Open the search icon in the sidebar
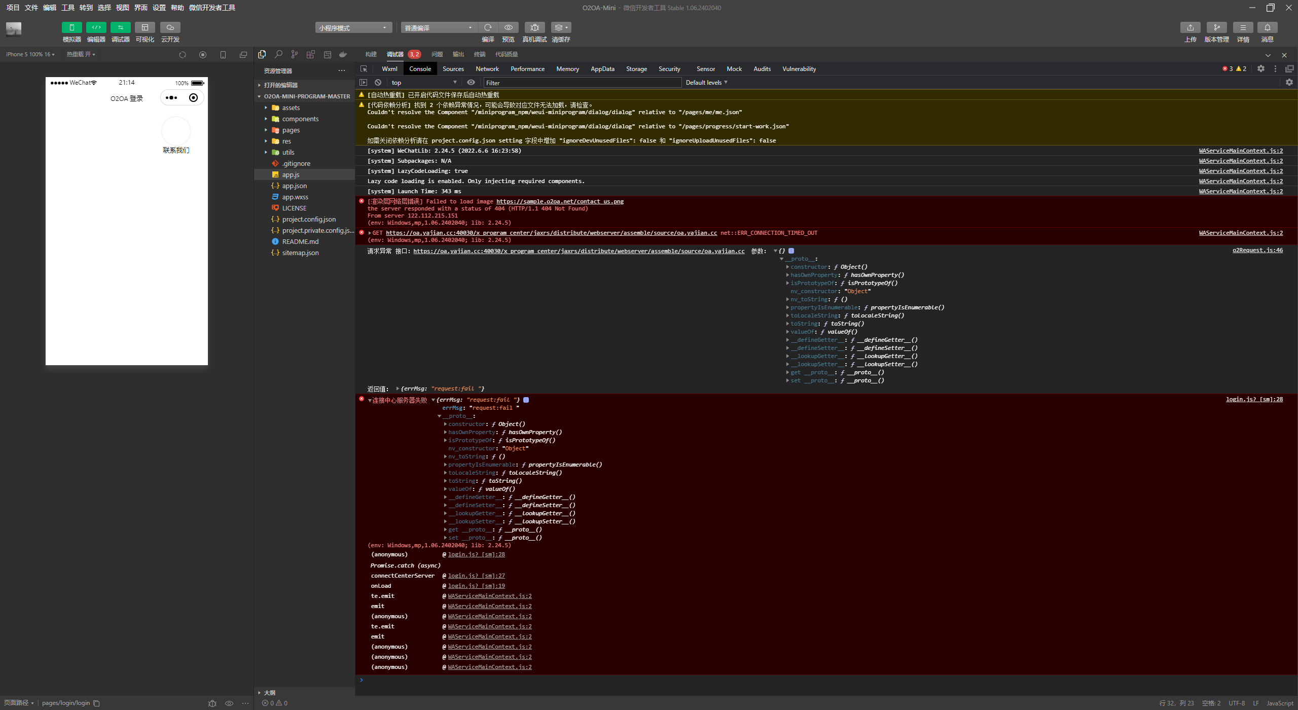Viewport: 1298px width, 710px height. point(278,54)
